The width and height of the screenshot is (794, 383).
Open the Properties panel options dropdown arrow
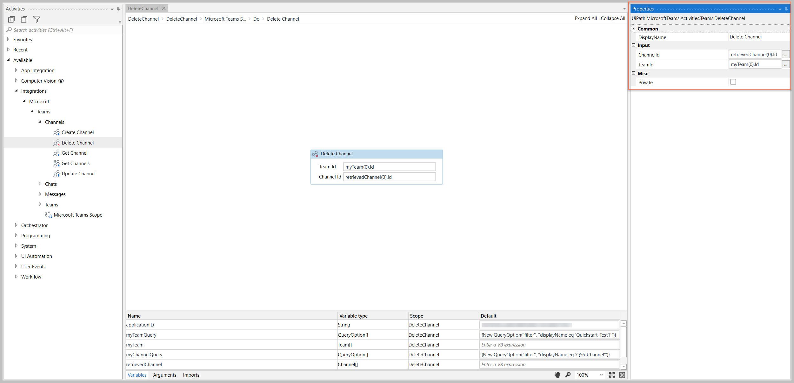780,9
